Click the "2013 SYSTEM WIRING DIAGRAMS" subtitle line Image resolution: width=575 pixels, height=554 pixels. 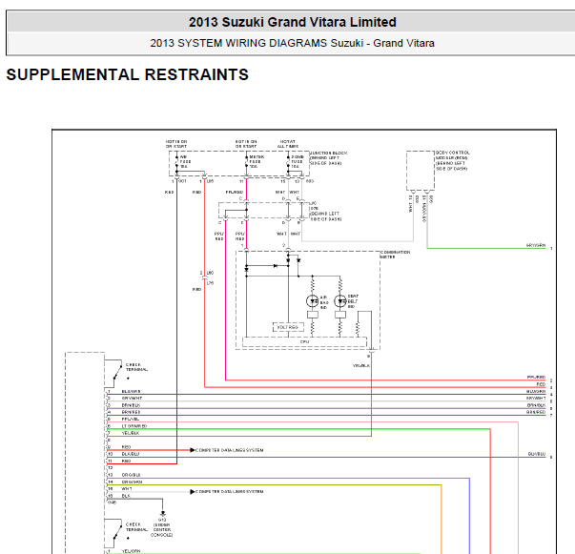292,43
